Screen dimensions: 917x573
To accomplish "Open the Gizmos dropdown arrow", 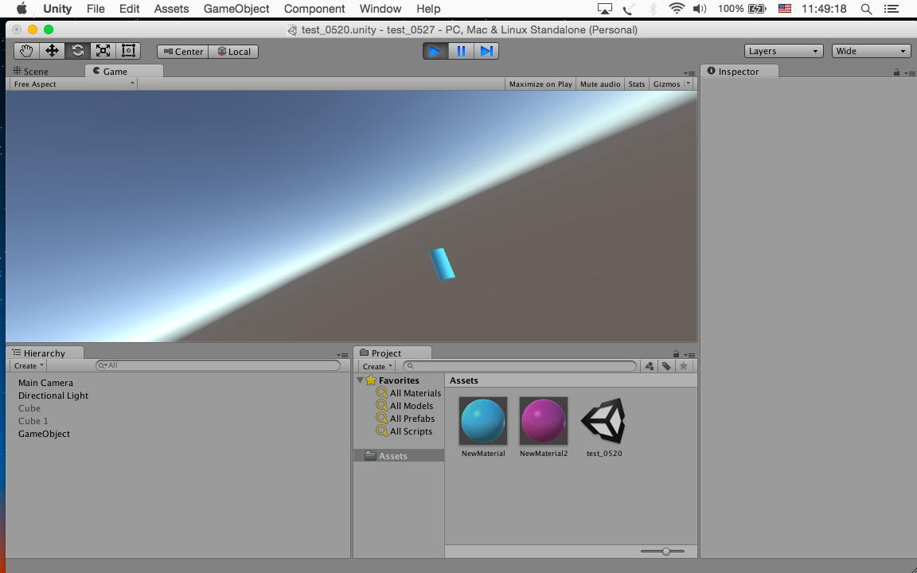I will click(x=689, y=84).
